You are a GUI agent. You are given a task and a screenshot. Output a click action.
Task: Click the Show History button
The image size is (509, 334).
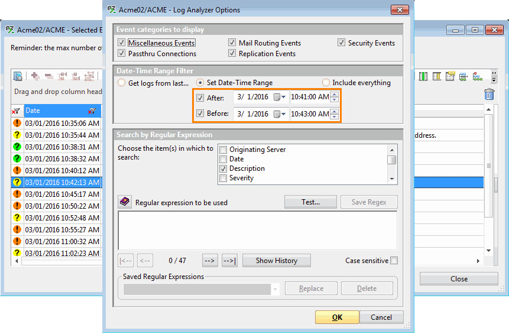tap(276, 261)
